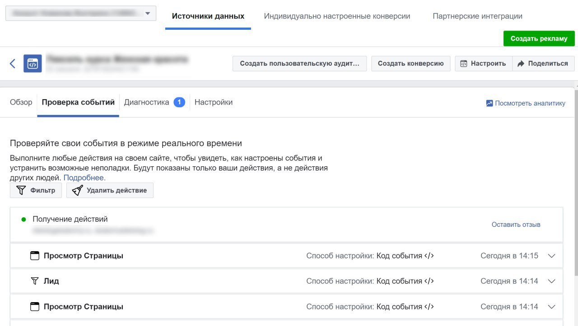The image size is (578, 326).
Task: Switch to Источники данных tab
Action: pos(208,16)
